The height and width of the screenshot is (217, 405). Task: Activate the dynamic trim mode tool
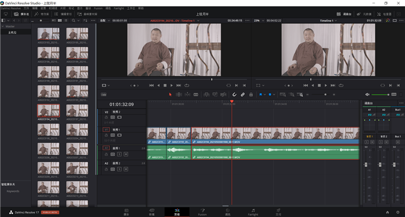(187, 95)
